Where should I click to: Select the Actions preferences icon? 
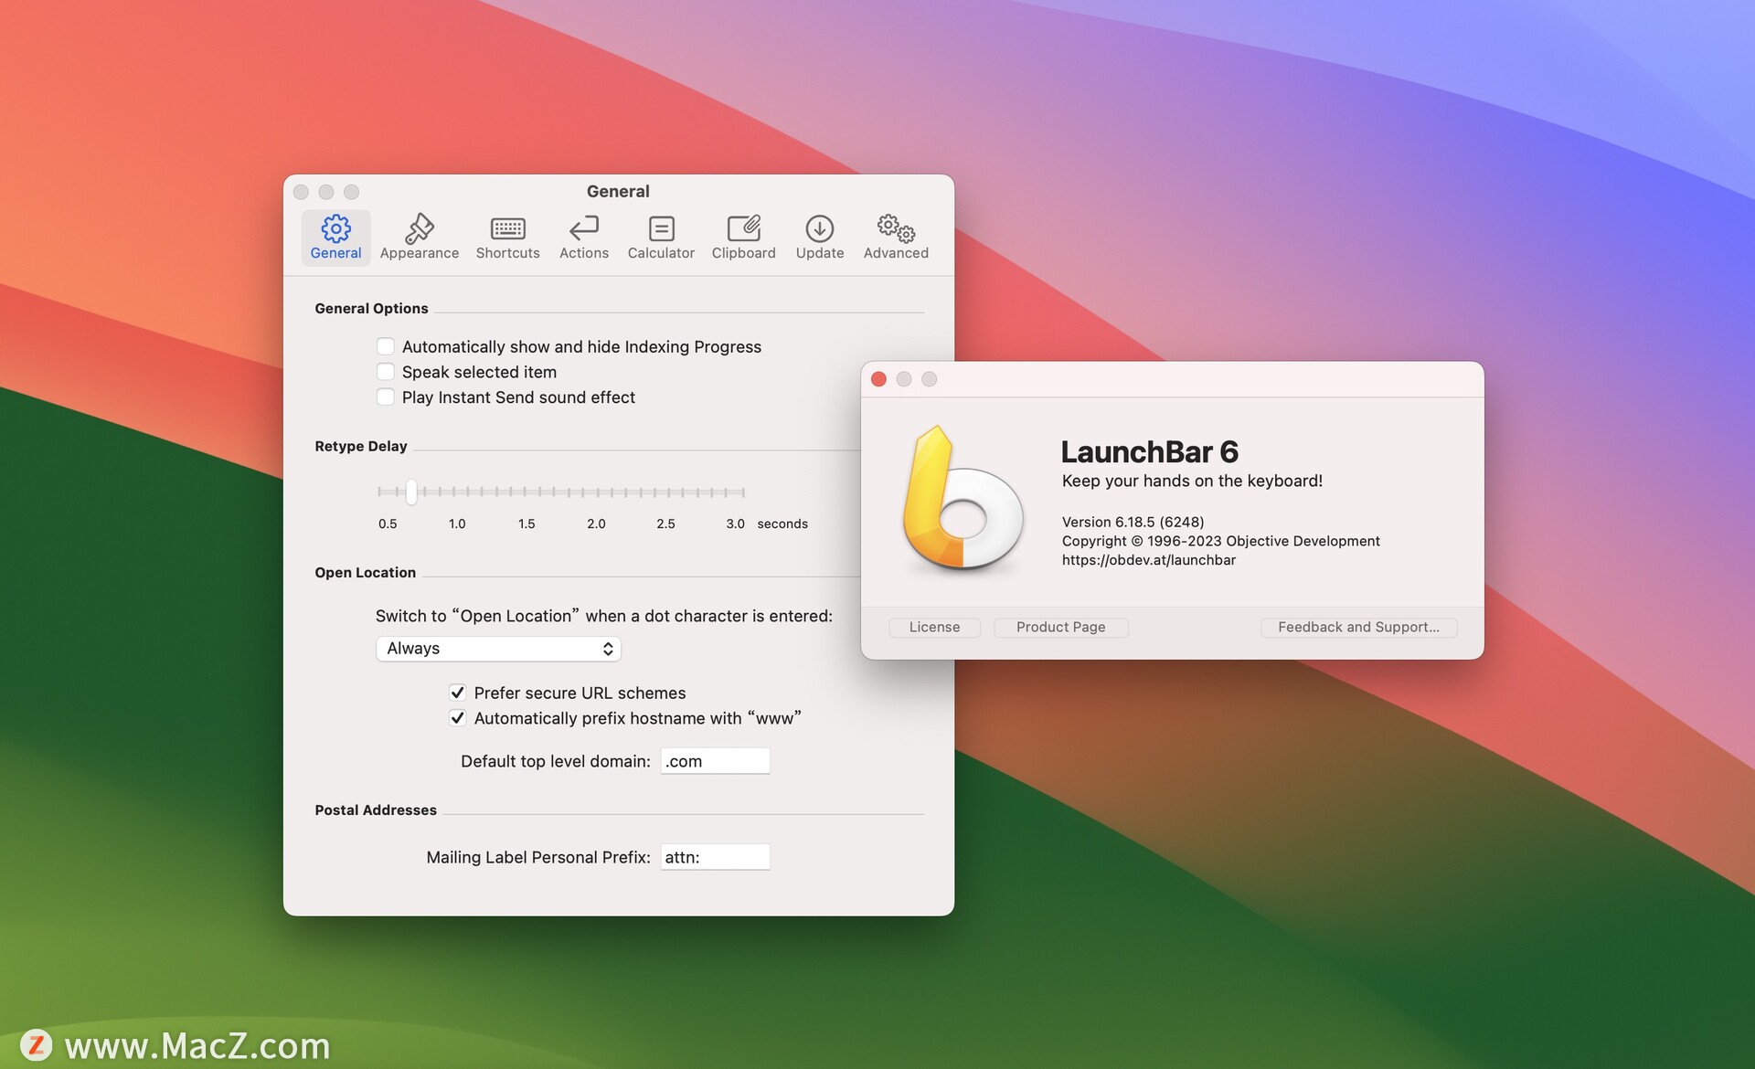pos(583,236)
